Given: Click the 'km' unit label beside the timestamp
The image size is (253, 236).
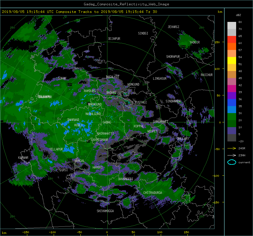Looking at the screenshot, I should coord(220,12).
